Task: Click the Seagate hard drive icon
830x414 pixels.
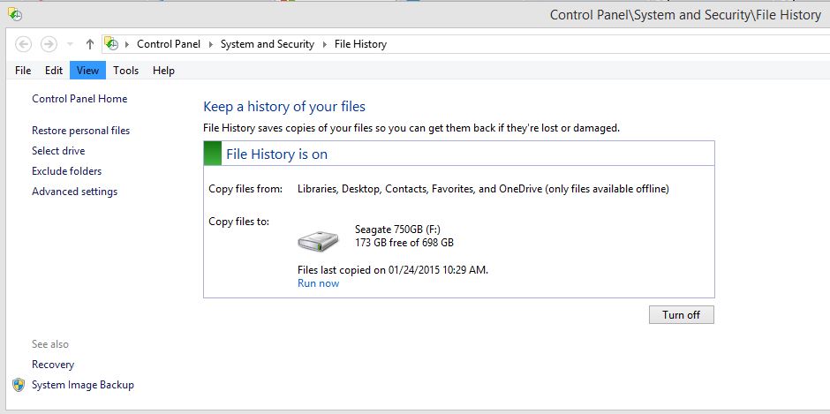Action: [x=318, y=241]
